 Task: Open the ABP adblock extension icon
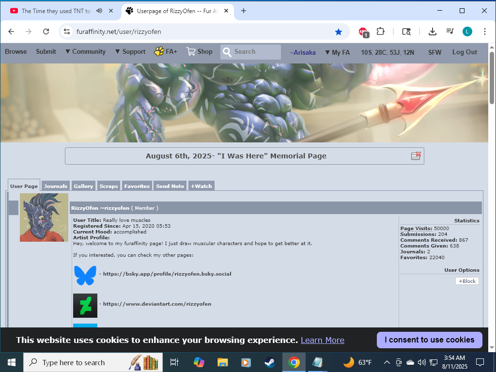pos(363,32)
